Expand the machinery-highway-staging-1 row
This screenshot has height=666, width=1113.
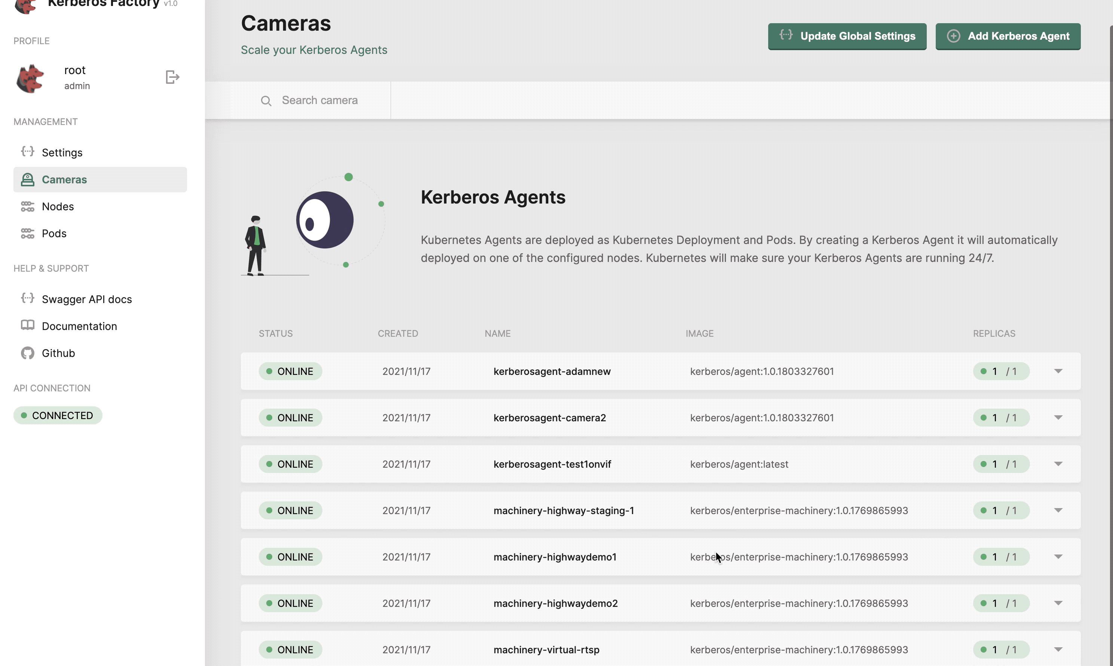(1059, 510)
